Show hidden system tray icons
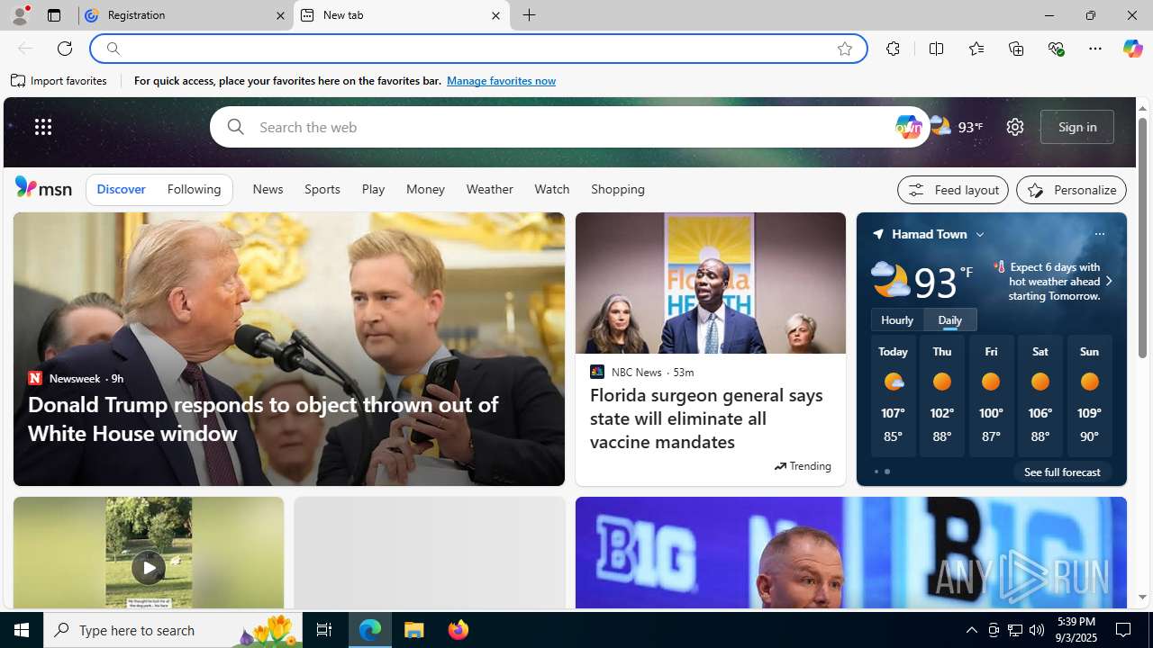The image size is (1153, 648). 971,630
